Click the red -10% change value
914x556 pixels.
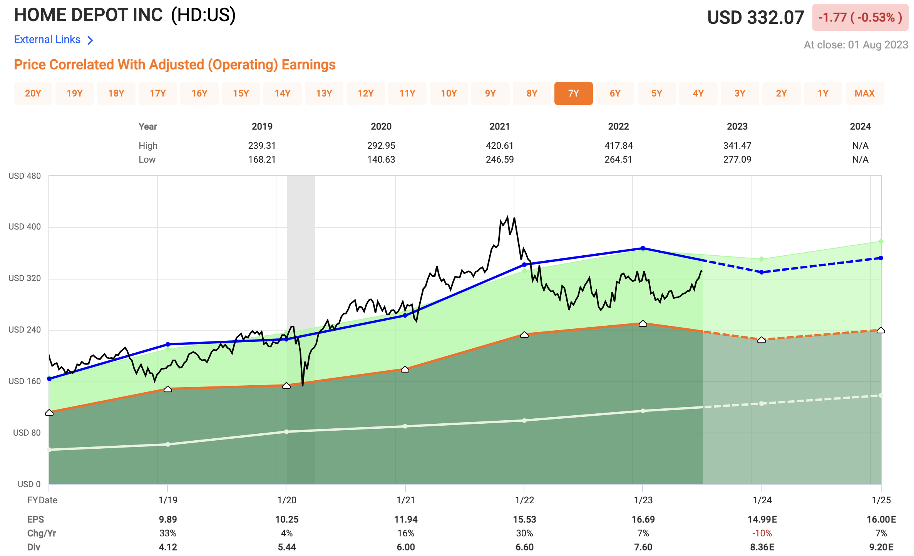(x=762, y=533)
